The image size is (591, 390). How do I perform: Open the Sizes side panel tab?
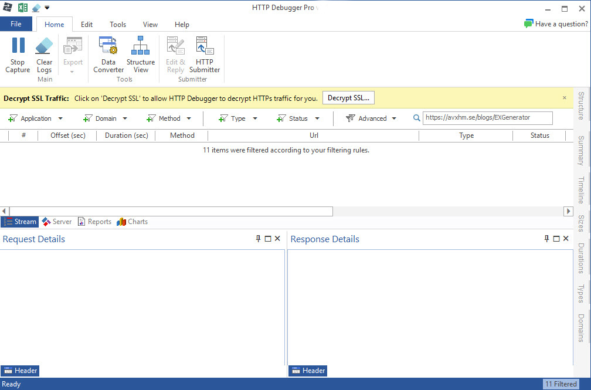point(581,223)
